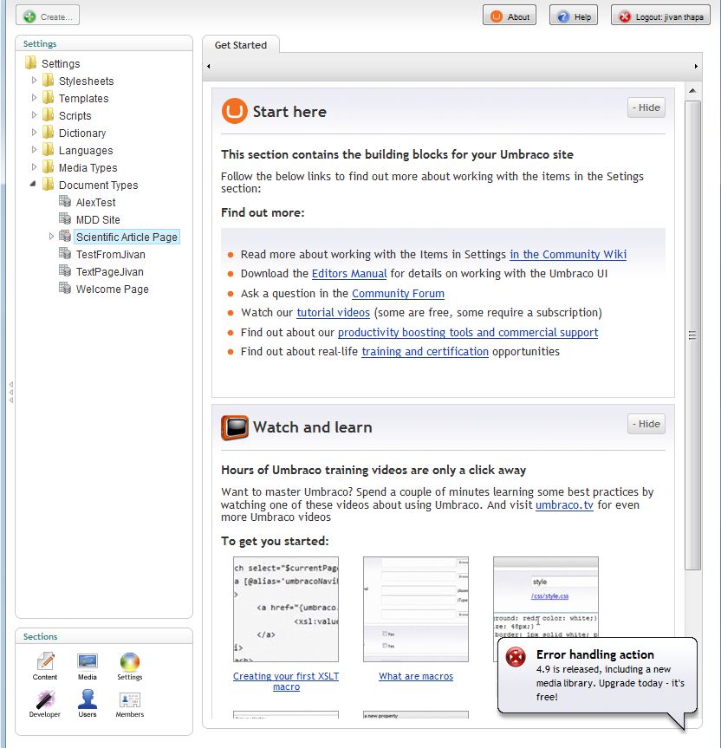721x748 pixels.
Task: Open the What are macros link
Action: (x=416, y=676)
